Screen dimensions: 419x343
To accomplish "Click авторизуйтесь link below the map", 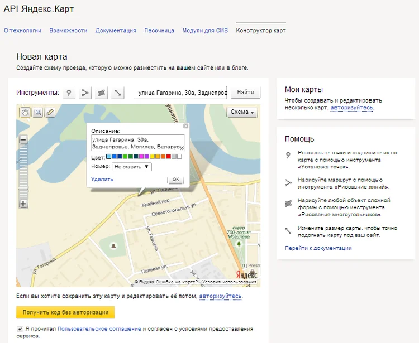I will click(x=220, y=296).
